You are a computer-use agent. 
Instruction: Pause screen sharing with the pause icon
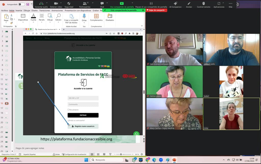151,4
